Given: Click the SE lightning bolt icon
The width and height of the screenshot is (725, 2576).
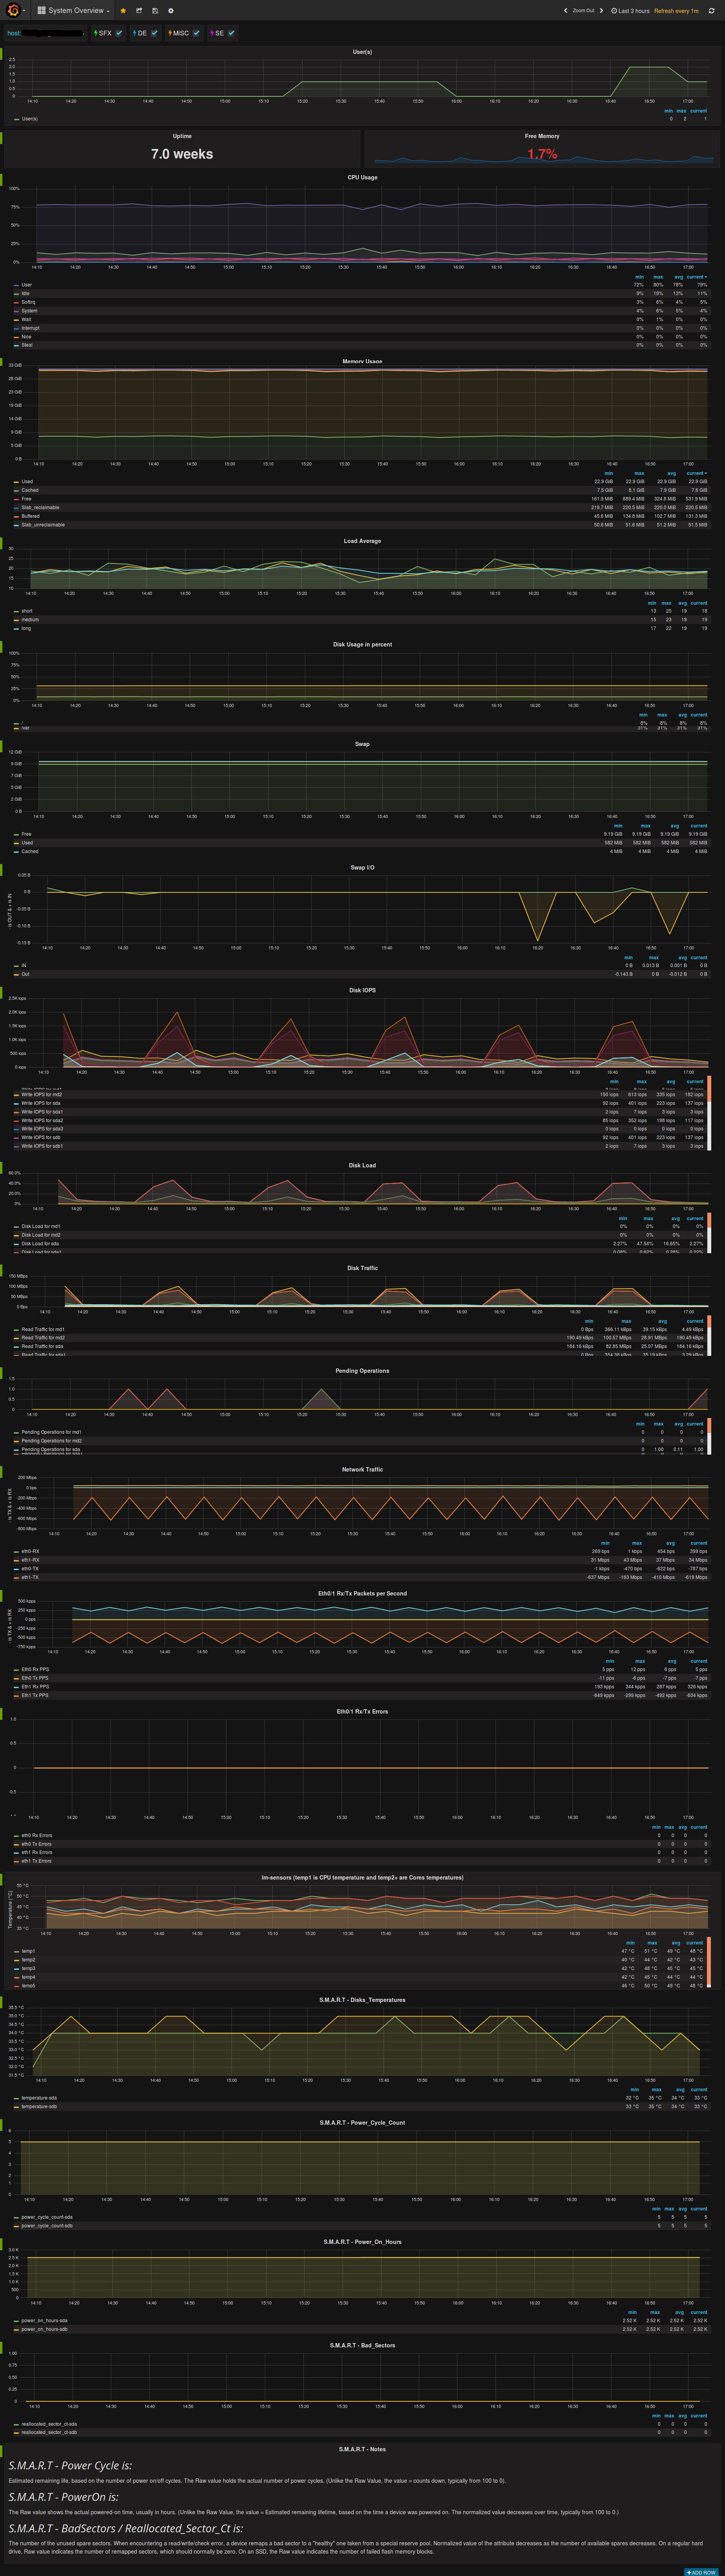Looking at the screenshot, I should 212,33.
